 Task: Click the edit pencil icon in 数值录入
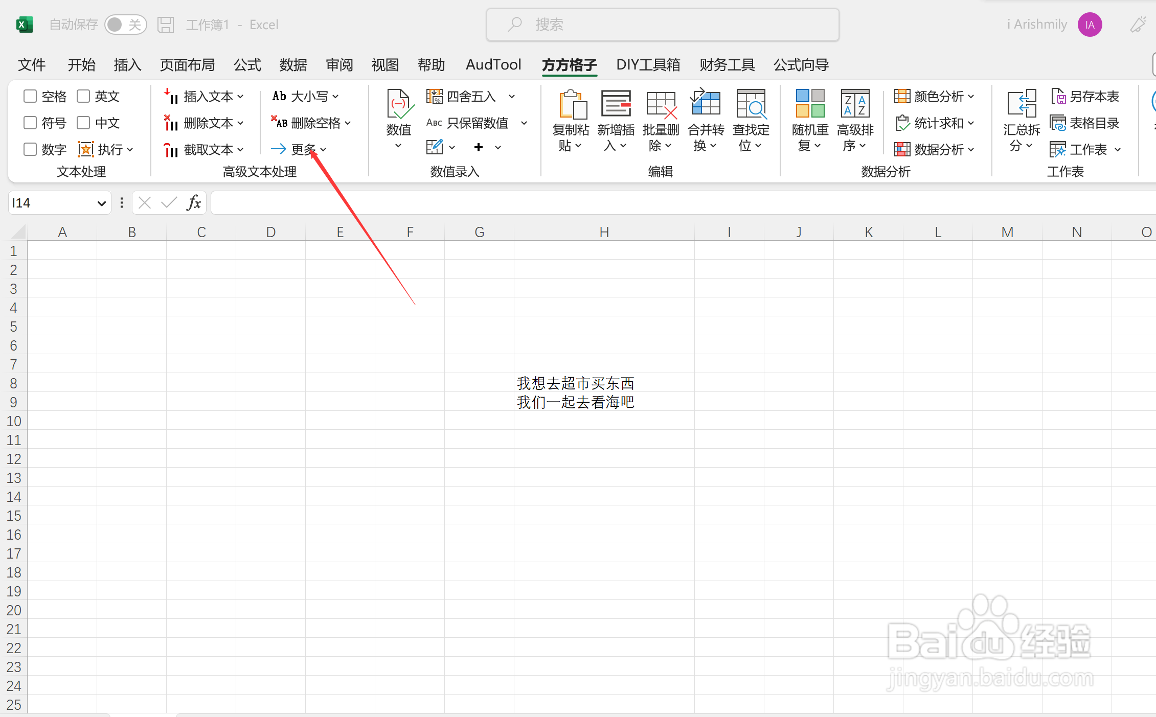[x=435, y=147]
